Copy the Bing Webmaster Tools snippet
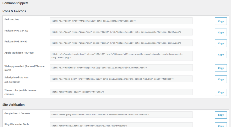 point(221,125)
